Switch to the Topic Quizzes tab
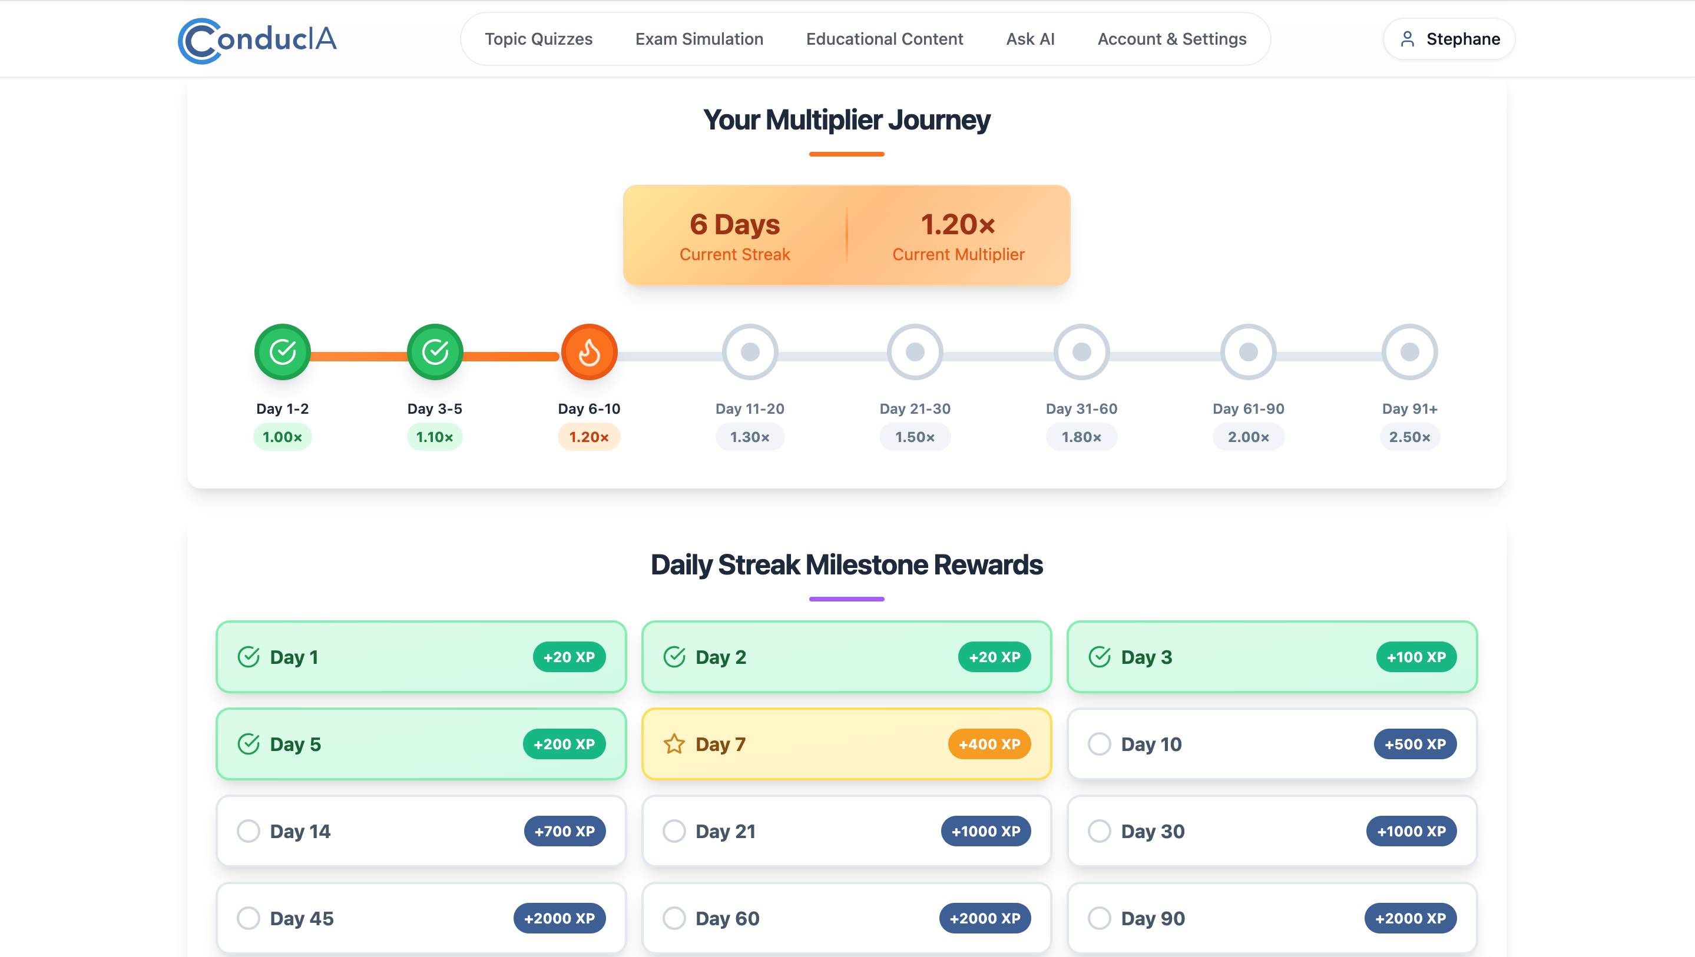This screenshot has width=1695, height=957. [539, 39]
